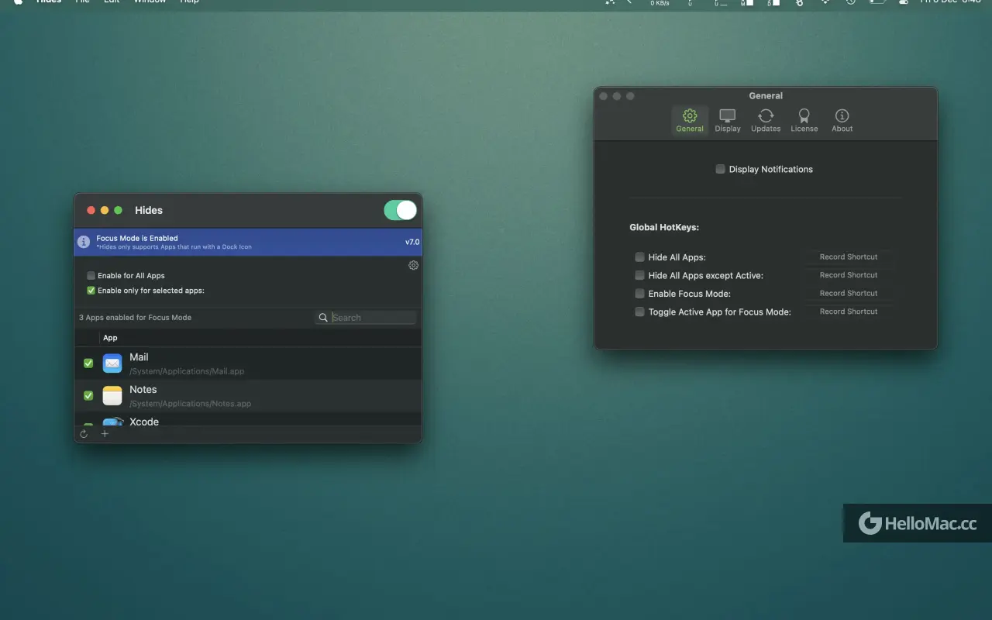Screen dimensions: 992x620
Task: Click the Hides window title
Action: [149, 210]
